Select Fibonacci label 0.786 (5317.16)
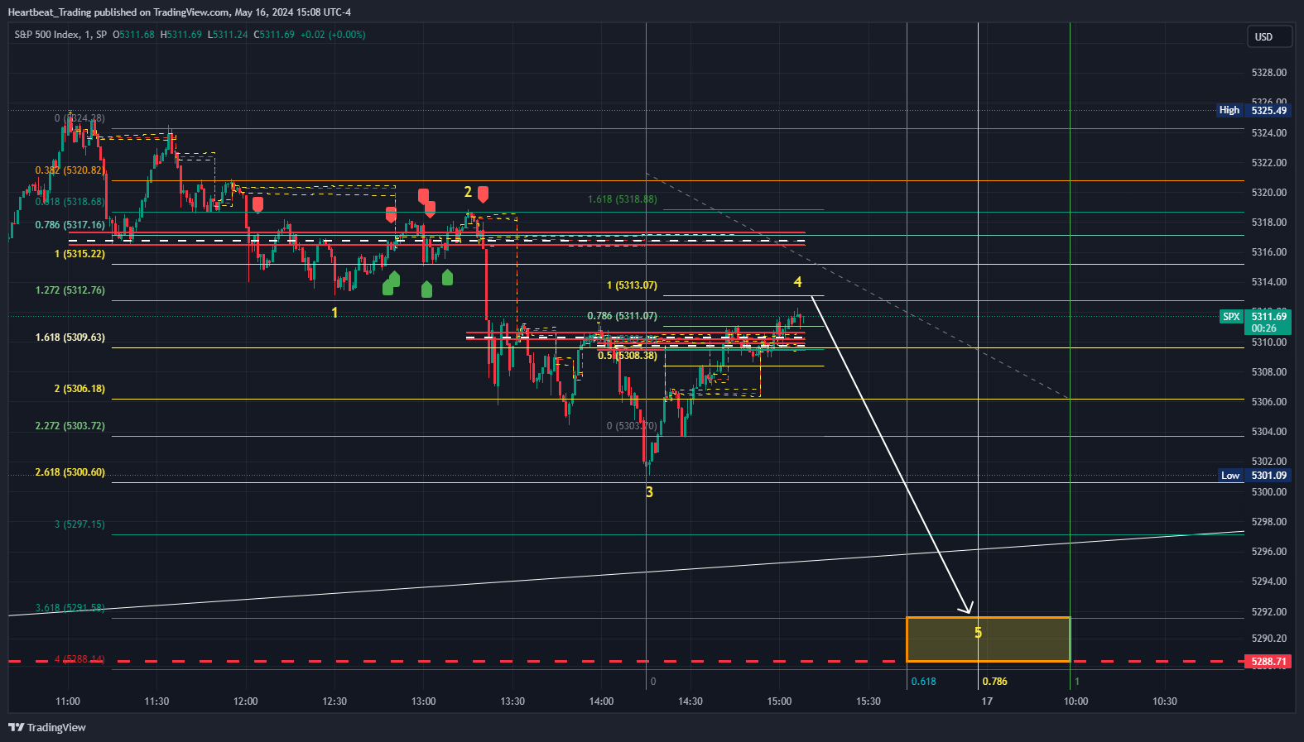 pyautogui.click(x=70, y=225)
